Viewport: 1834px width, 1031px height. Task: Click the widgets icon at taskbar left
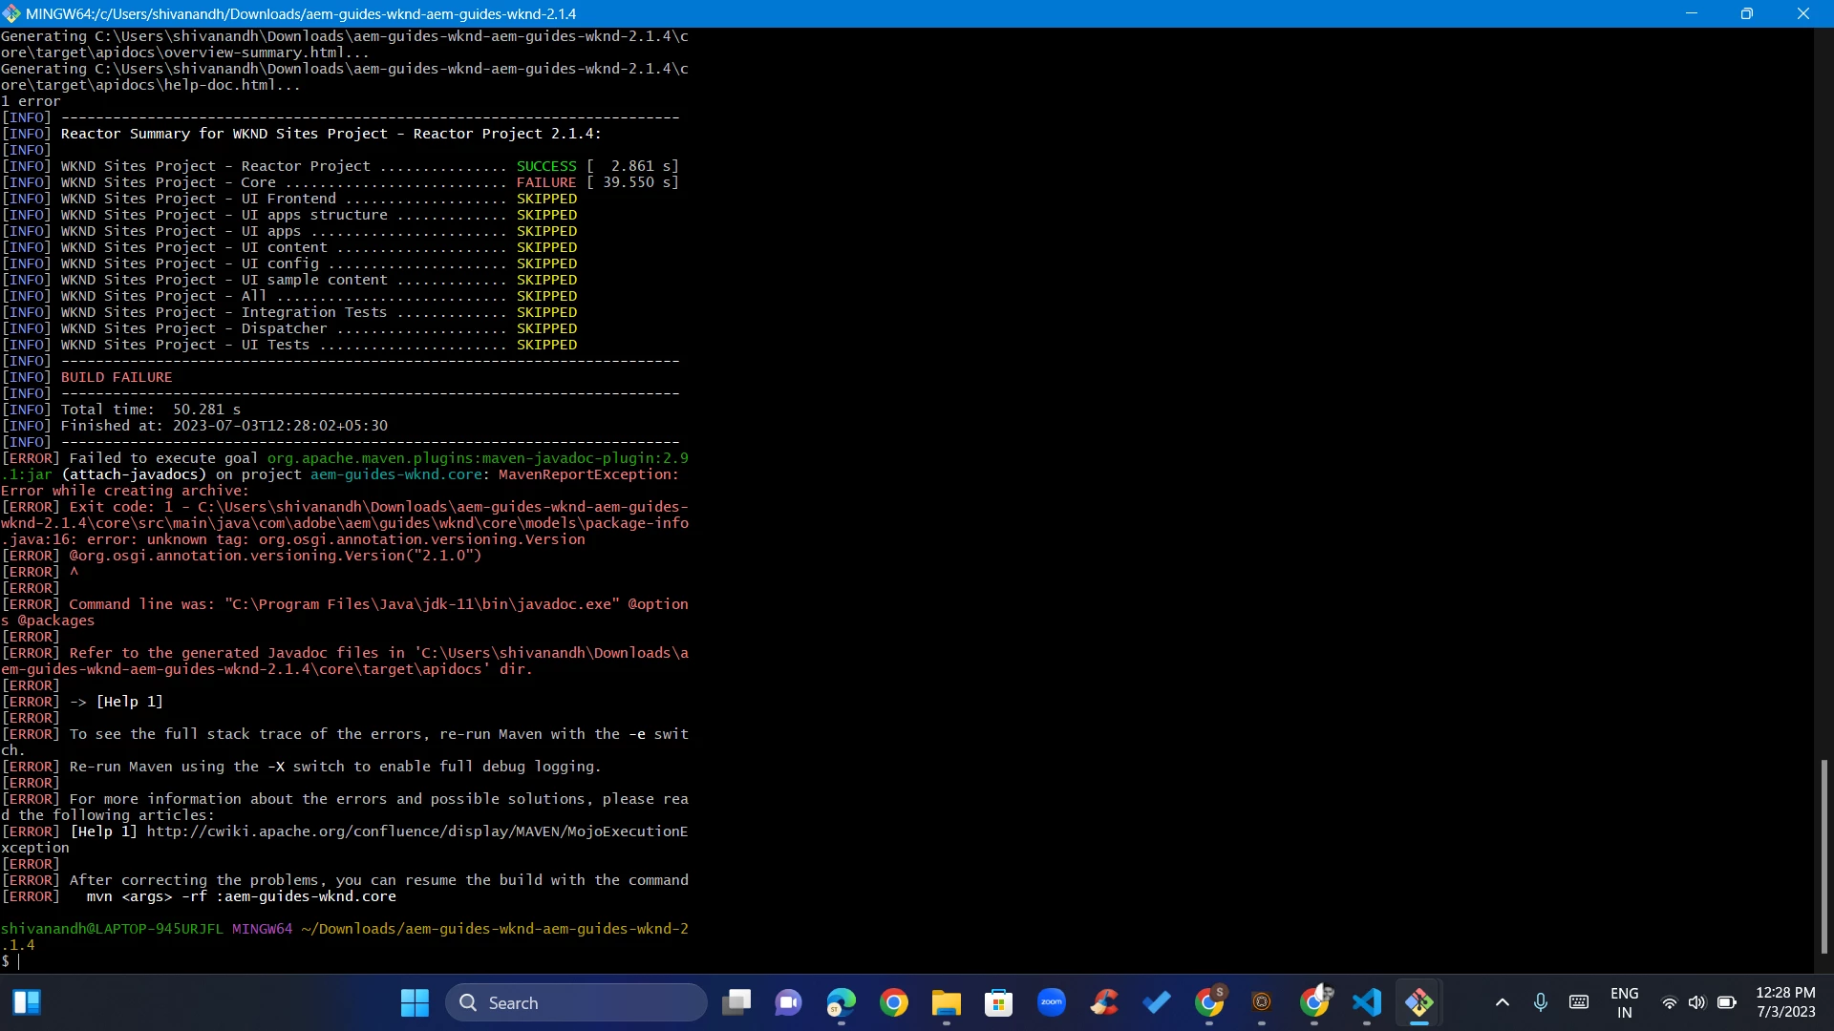[x=27, y=1002]
